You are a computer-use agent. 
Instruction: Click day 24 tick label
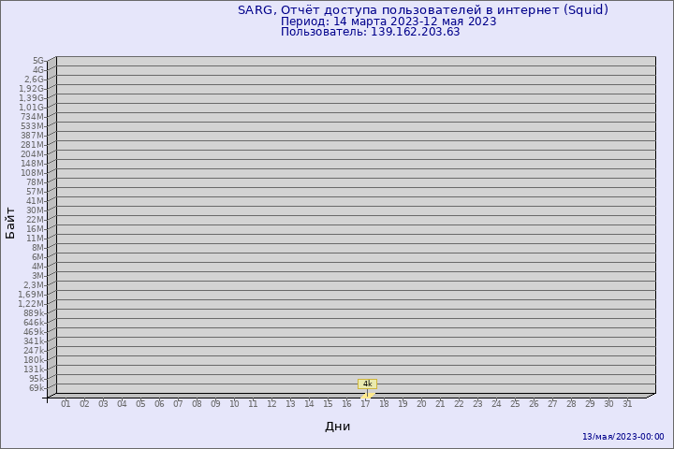[496, 404]
